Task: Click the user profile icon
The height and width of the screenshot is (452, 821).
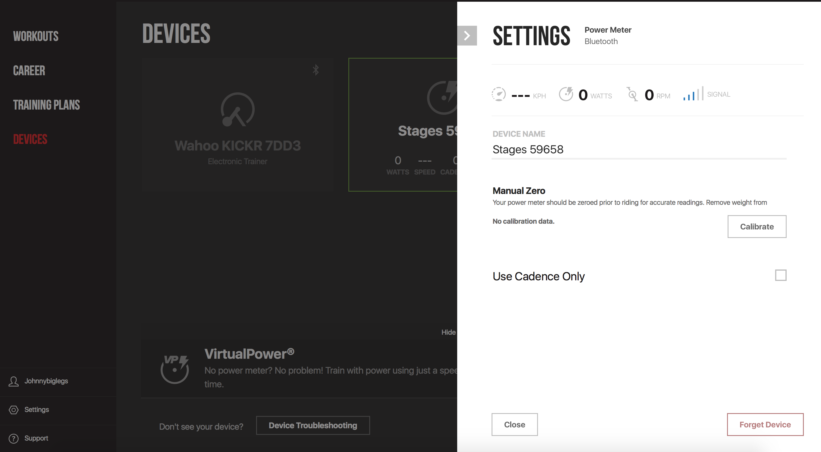Action: [x=13, y=381]
